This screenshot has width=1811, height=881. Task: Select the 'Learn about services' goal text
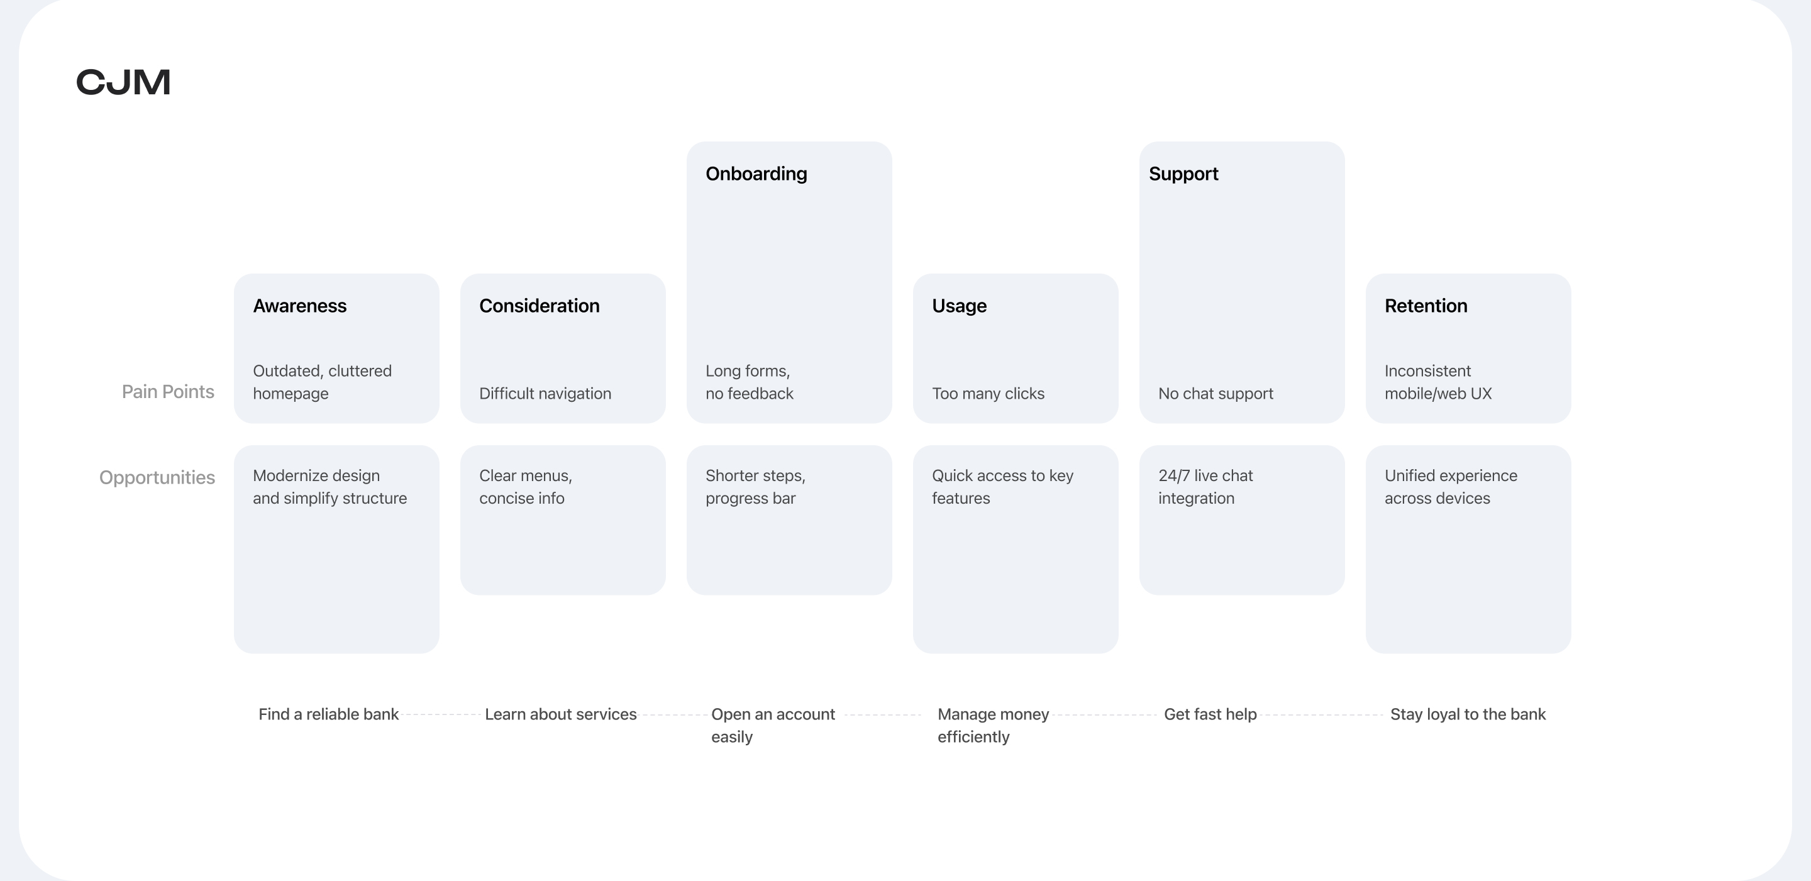[560, 714]
